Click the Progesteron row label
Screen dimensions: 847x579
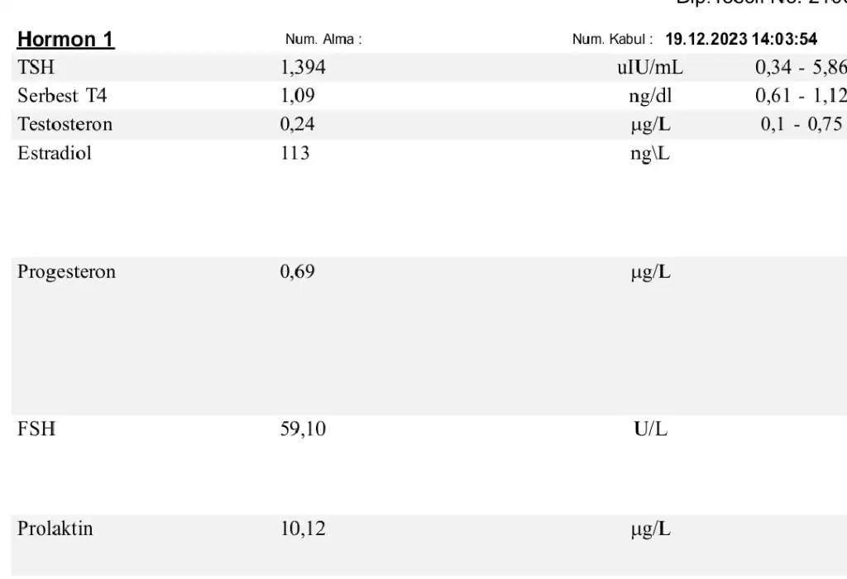pos(66,272)
